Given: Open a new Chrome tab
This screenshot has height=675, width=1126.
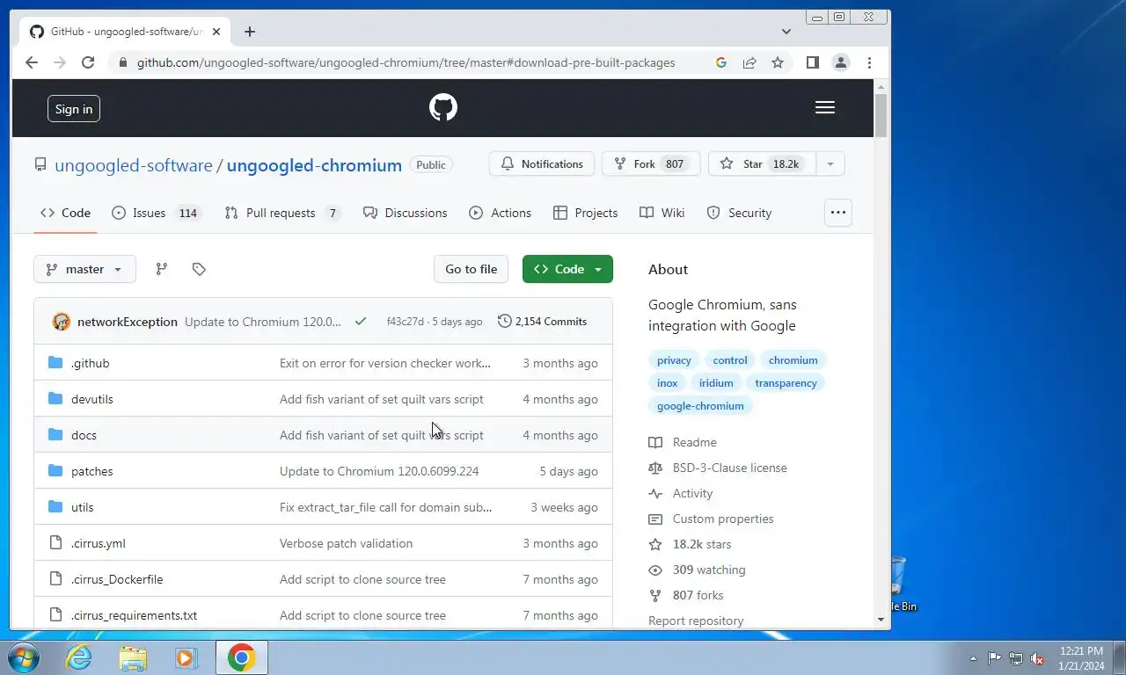Looking at the screenshot, I should click(250, 32).
